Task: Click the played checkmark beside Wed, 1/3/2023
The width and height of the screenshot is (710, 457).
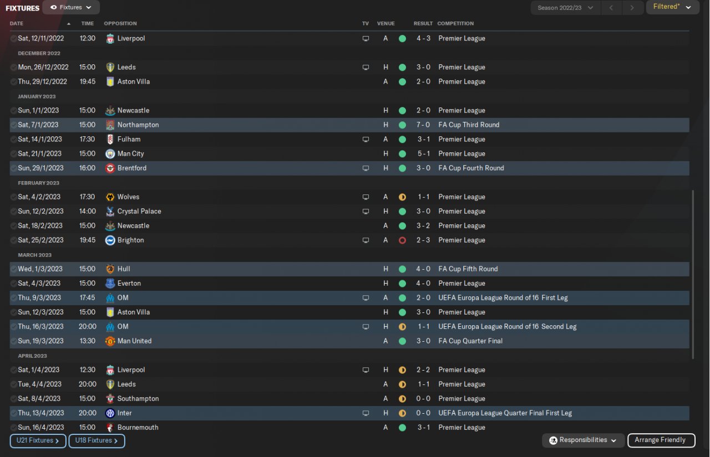Action: point(13,269)
